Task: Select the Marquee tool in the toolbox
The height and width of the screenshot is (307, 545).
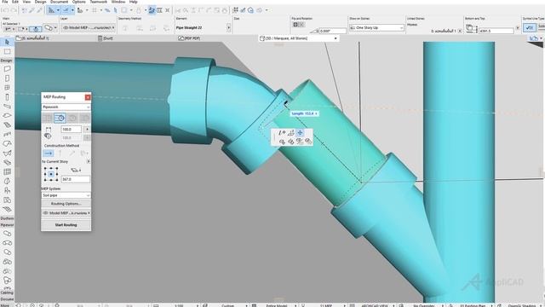Action: click(x=7, y=51)
